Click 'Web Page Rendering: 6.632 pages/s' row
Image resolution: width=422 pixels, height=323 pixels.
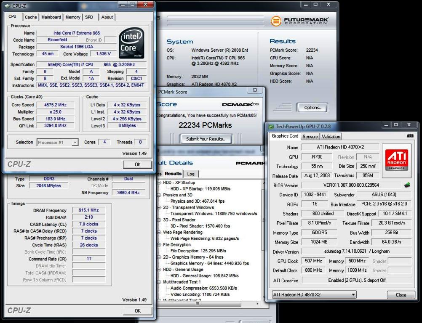coord(205,238)
